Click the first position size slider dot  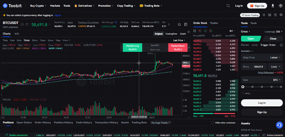click(243, 87)
